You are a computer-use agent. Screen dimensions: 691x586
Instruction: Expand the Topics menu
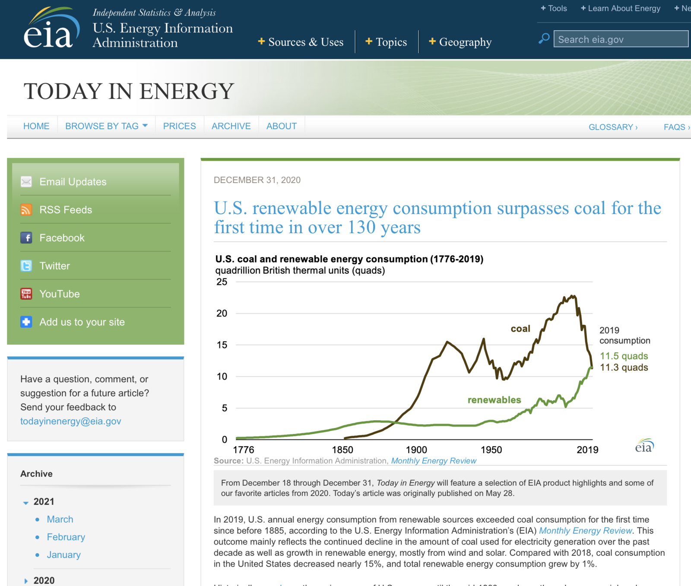tap(386, 42)
